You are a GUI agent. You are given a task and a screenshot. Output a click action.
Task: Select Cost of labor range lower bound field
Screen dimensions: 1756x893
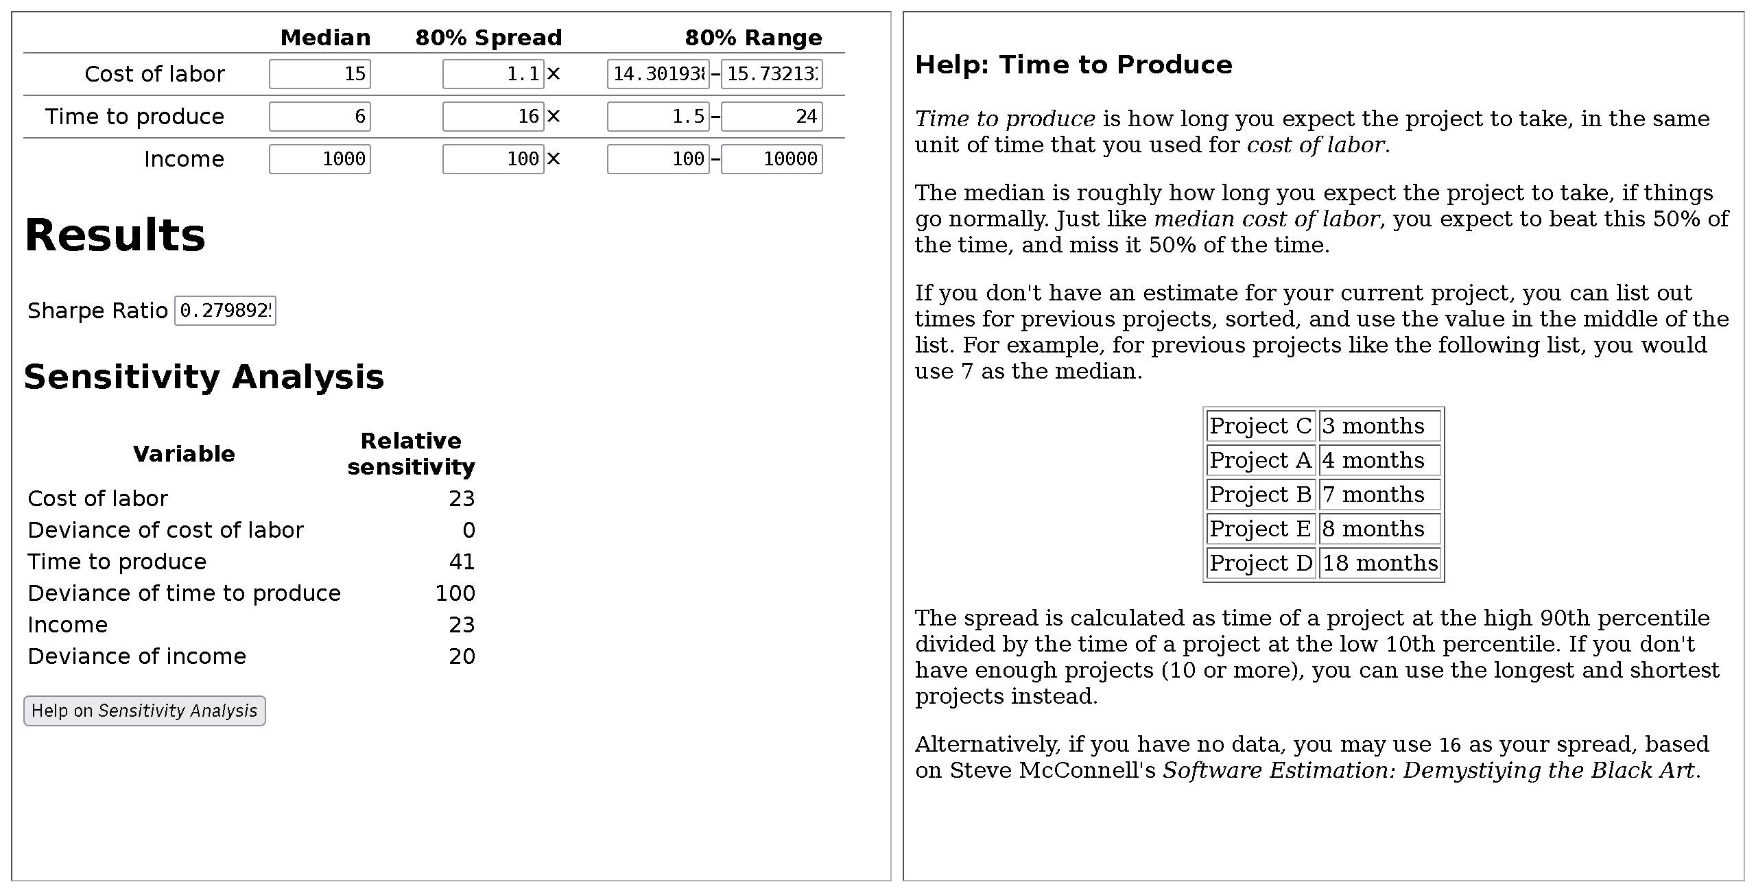(658, 74)
